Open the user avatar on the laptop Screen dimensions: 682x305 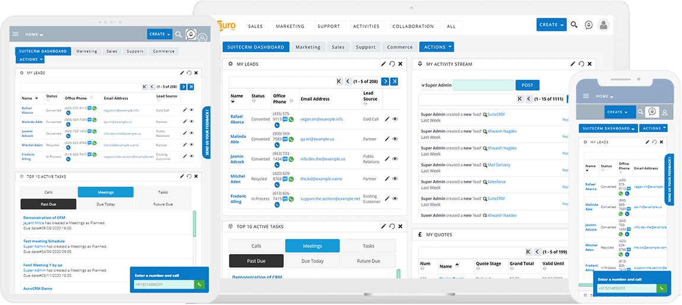click(x=603, y=25)
